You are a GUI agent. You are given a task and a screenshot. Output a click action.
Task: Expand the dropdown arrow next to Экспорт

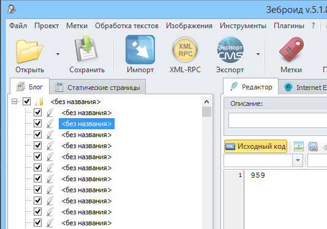tap(258, 54)
